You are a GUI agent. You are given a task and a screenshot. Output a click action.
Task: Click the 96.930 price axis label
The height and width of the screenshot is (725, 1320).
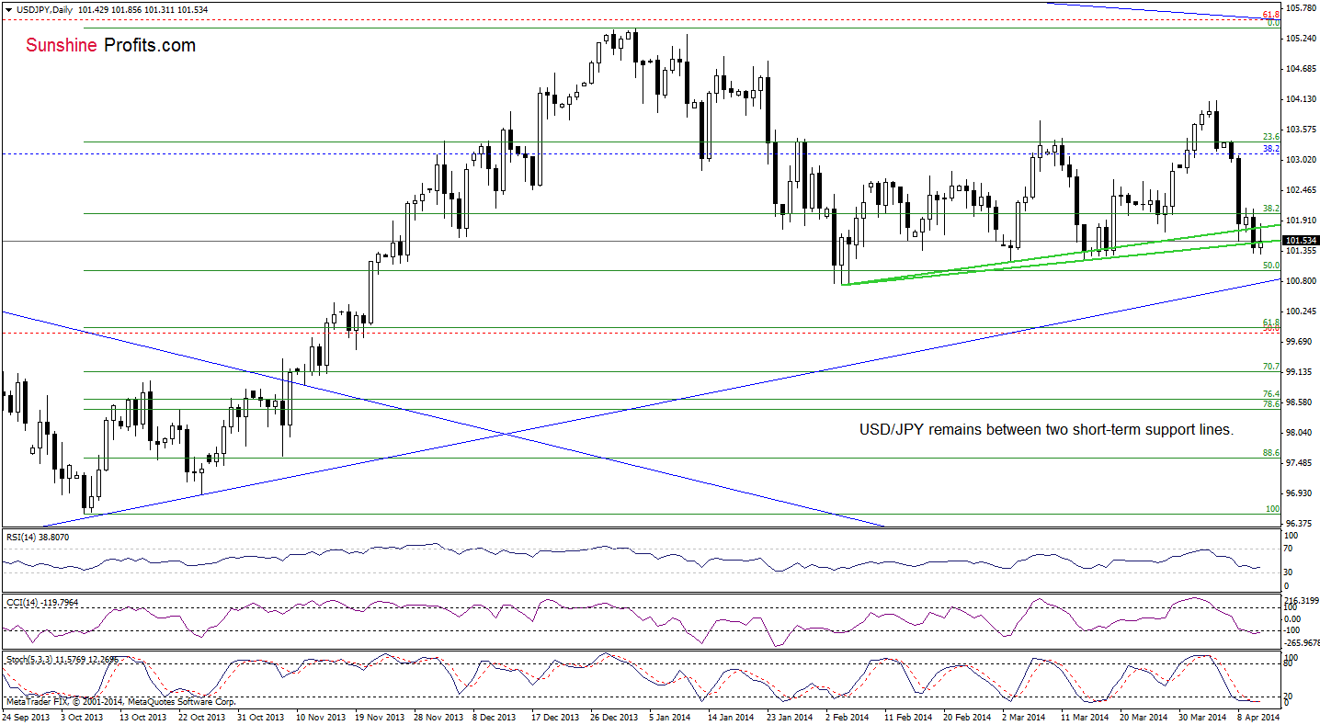(x=1300, y=493)
